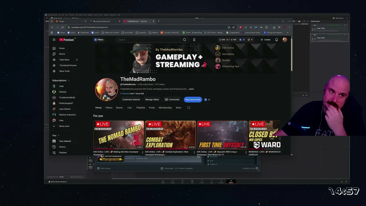Select the Deliver page in DaVinci Resolve
The width and height of the screenshot is (366, 206).
(x=231, y=182)
